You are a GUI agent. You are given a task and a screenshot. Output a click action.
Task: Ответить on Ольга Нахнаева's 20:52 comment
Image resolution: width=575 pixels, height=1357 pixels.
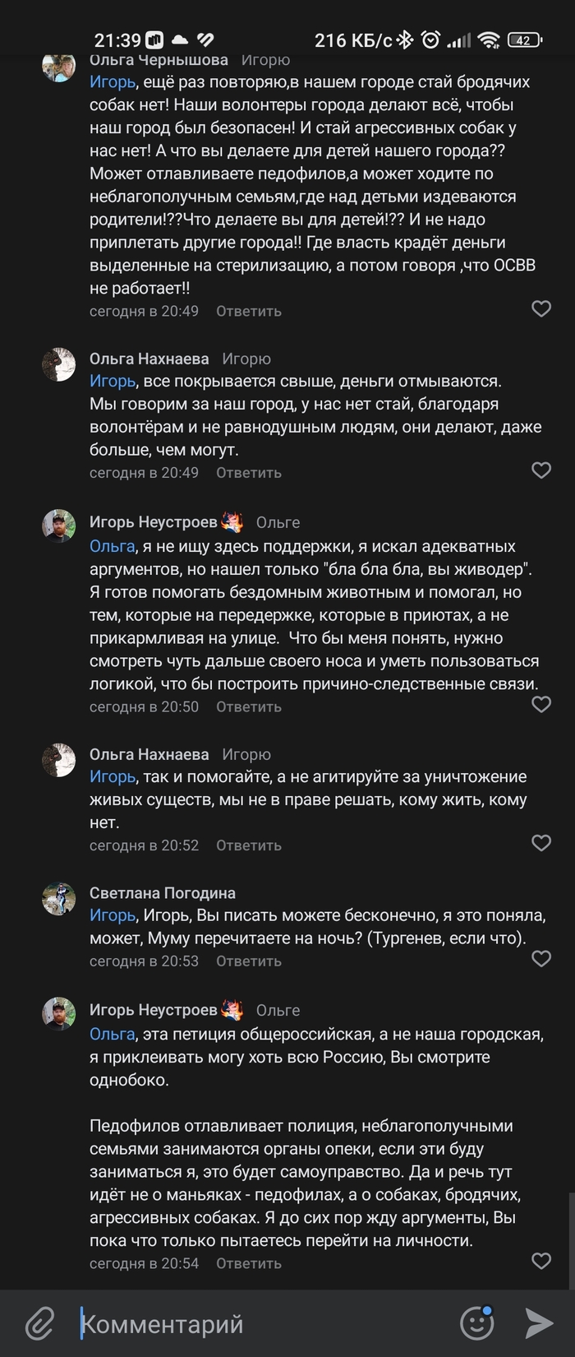[x=248, y=845]
